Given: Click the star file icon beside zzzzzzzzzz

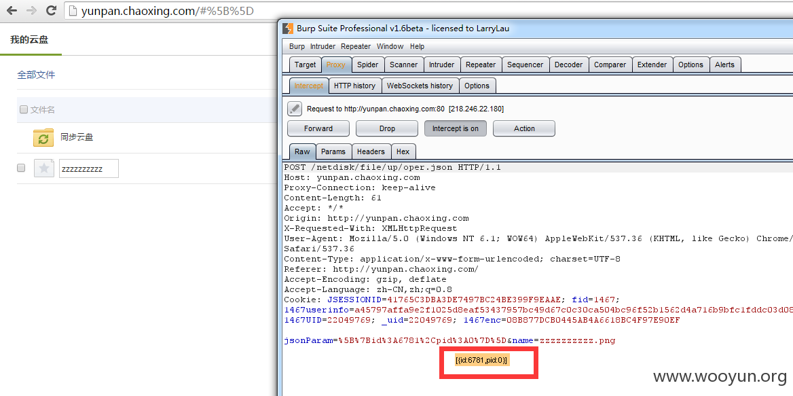Looking at the screenshot, I should tap(44, 168).
